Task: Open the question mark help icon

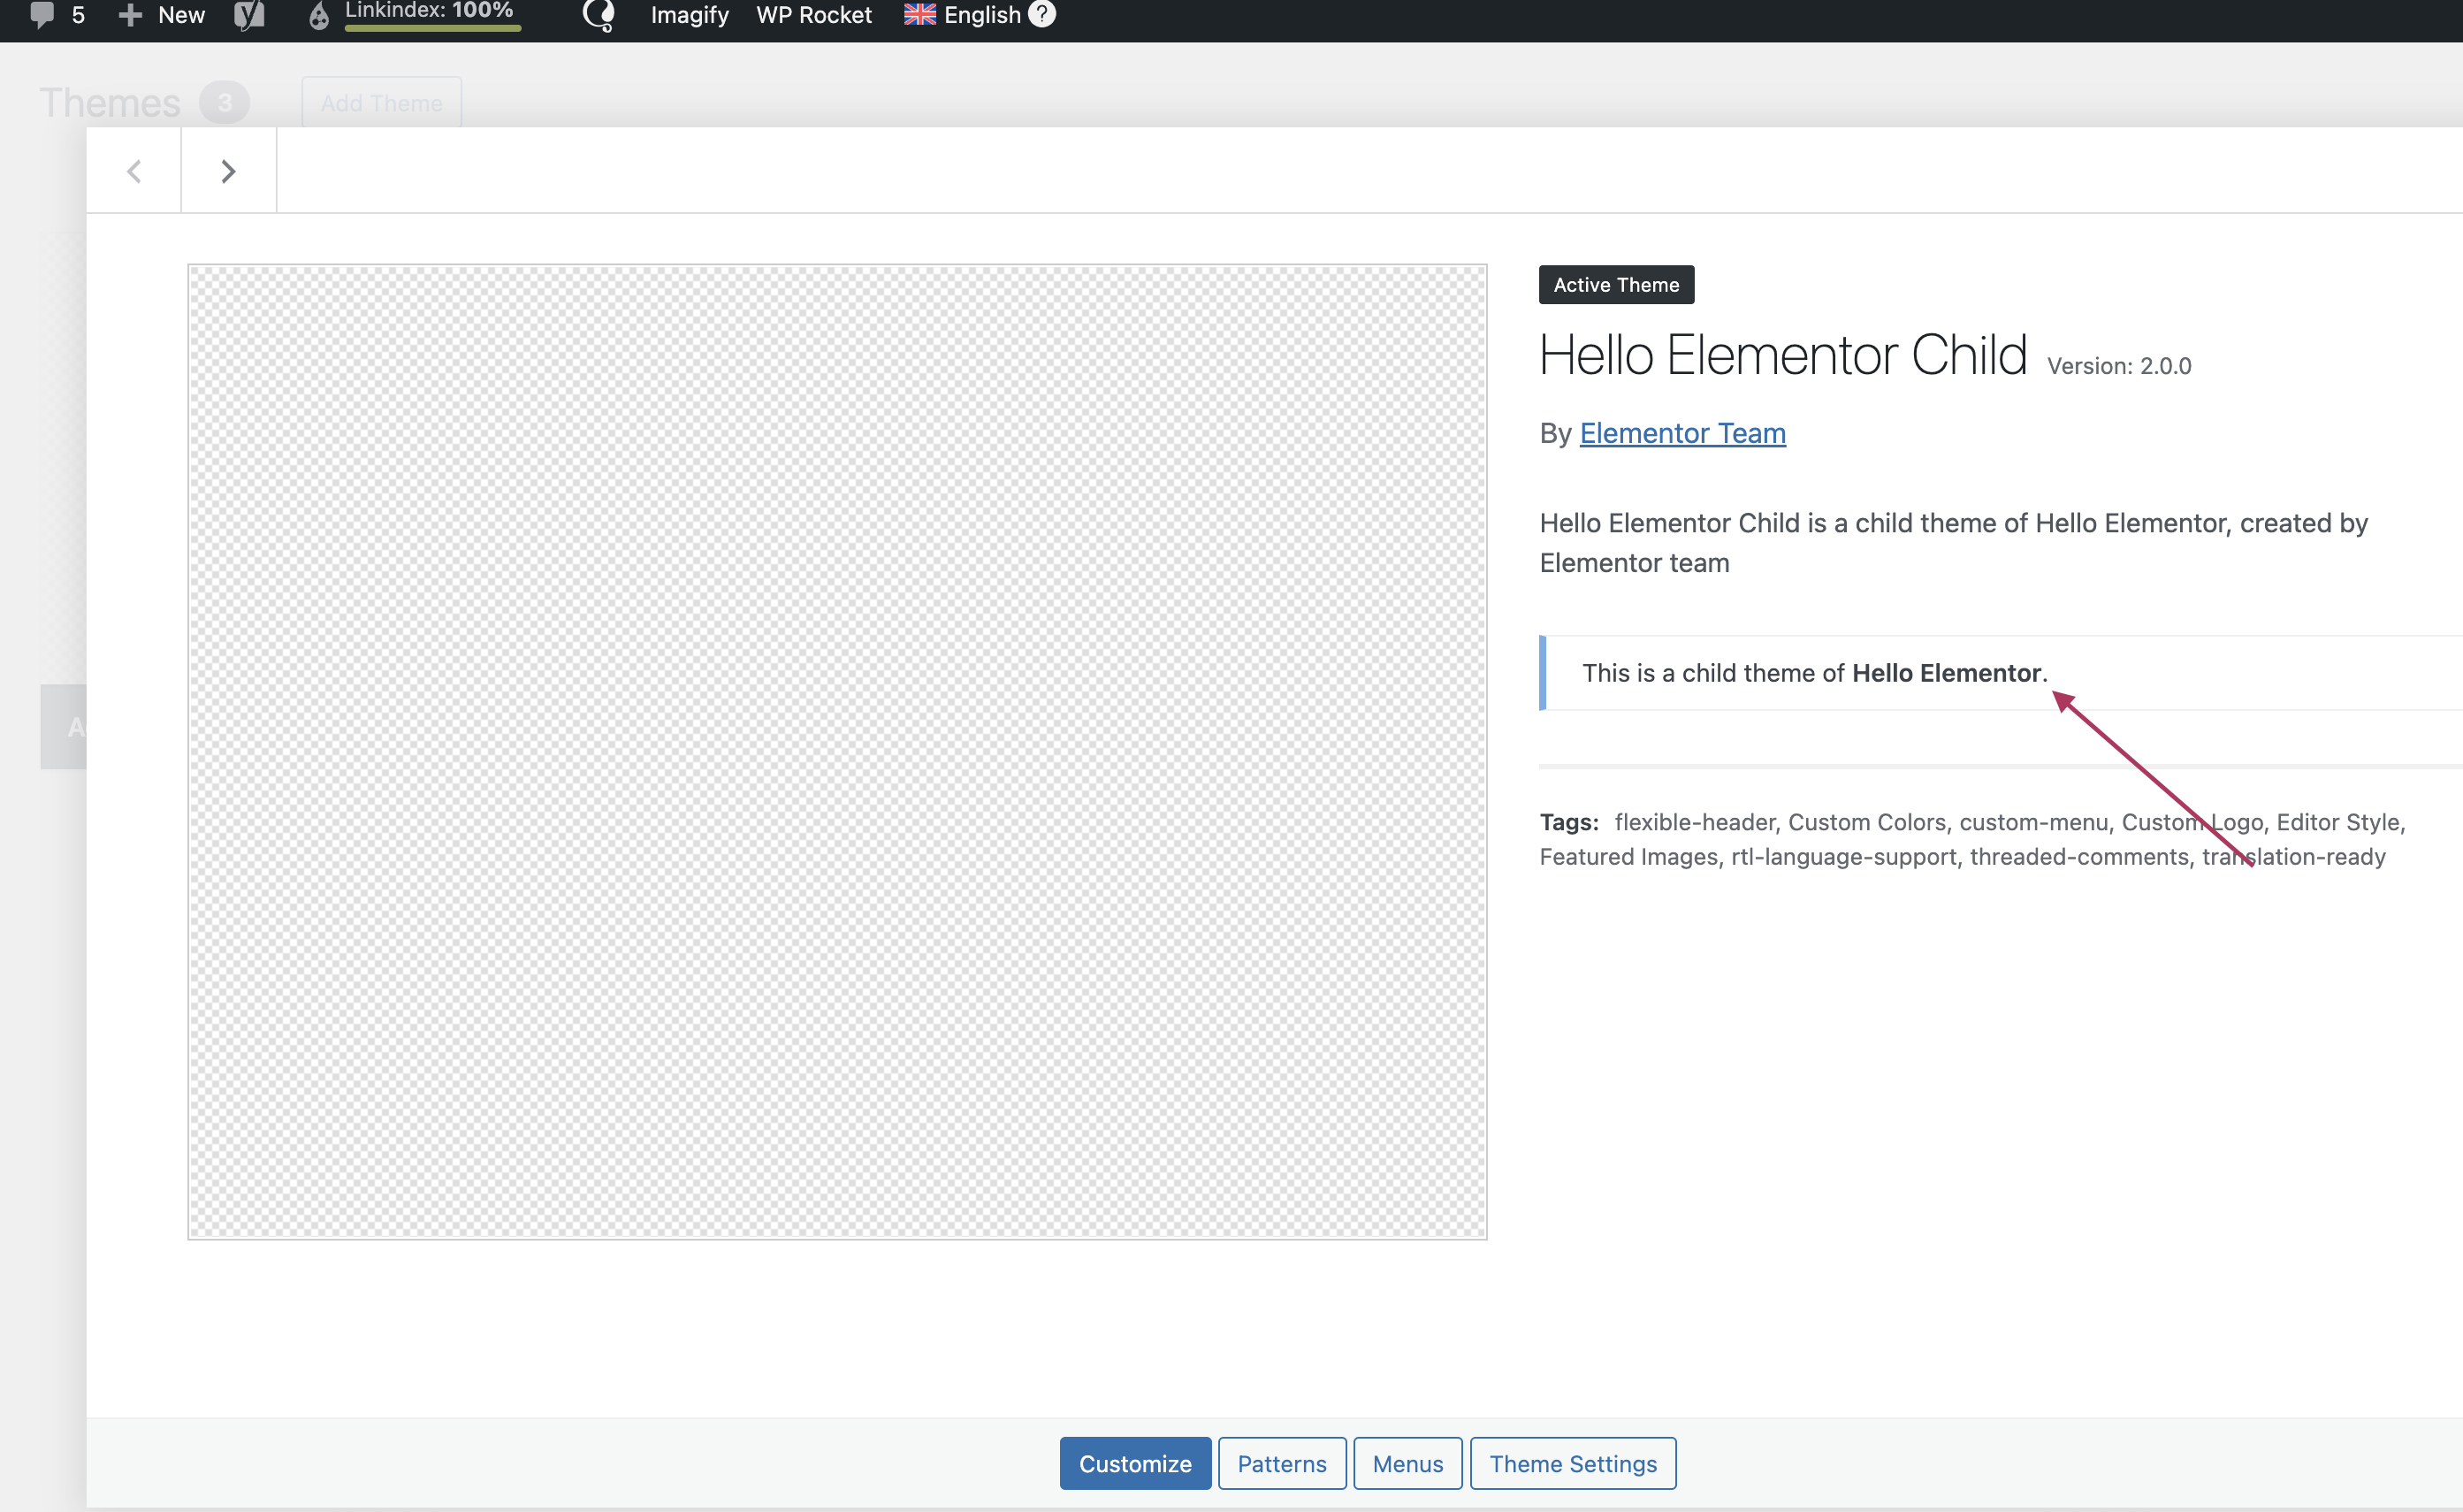Action: coord(1041,14)
